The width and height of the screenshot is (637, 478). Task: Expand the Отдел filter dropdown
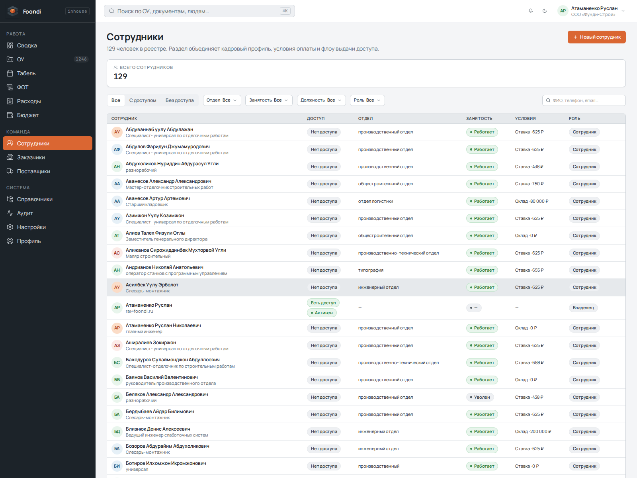(x=222, y=100)
